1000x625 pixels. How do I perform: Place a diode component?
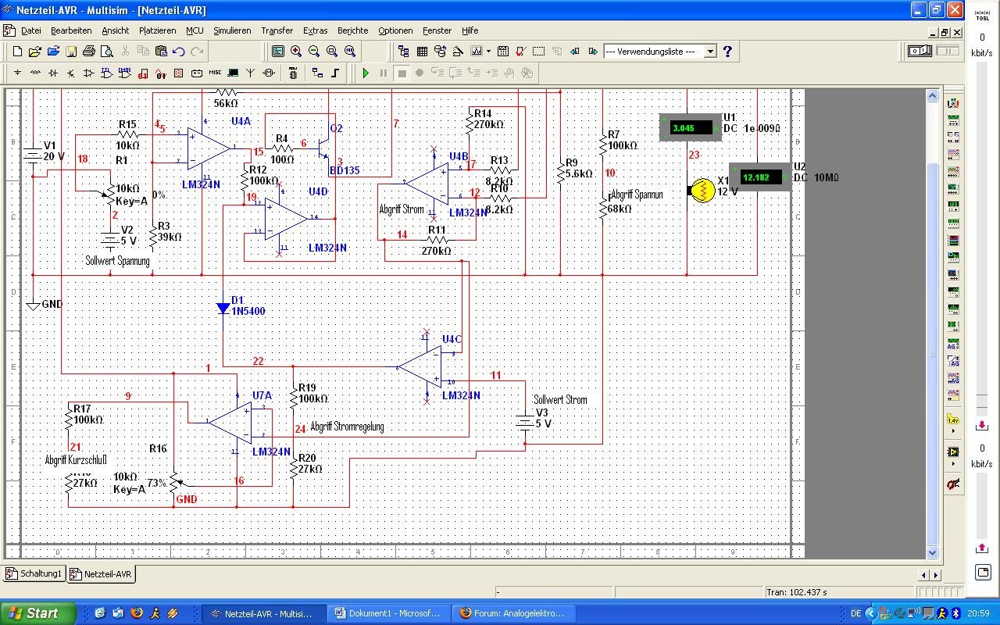coord(53,73)
